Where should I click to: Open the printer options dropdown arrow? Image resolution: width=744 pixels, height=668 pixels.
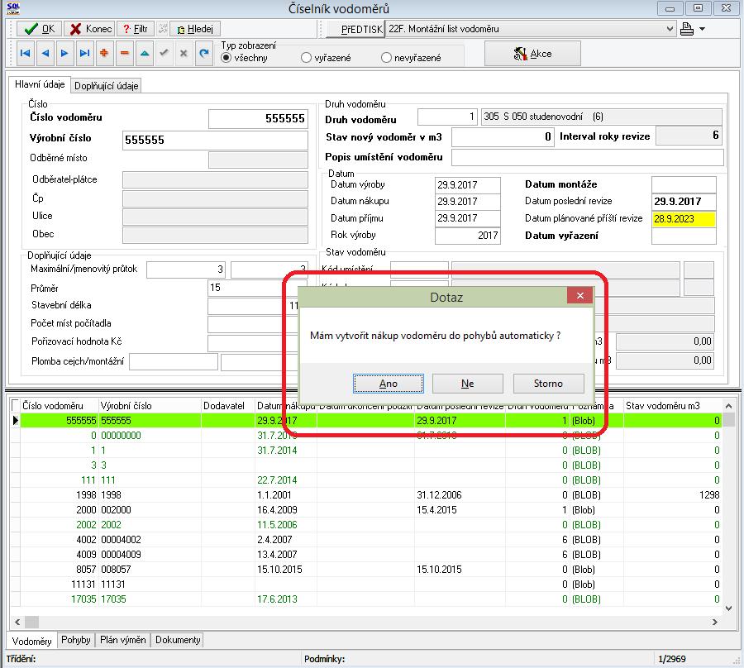pos(702,29)
